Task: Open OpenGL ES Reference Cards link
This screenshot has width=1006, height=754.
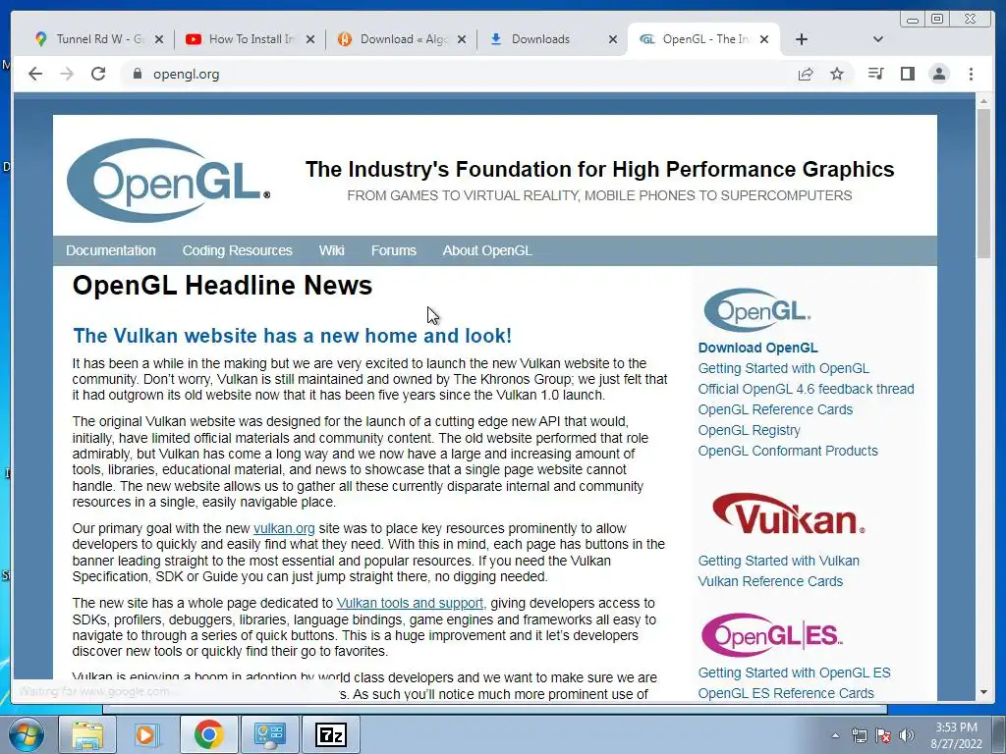Action: (786, 694)
